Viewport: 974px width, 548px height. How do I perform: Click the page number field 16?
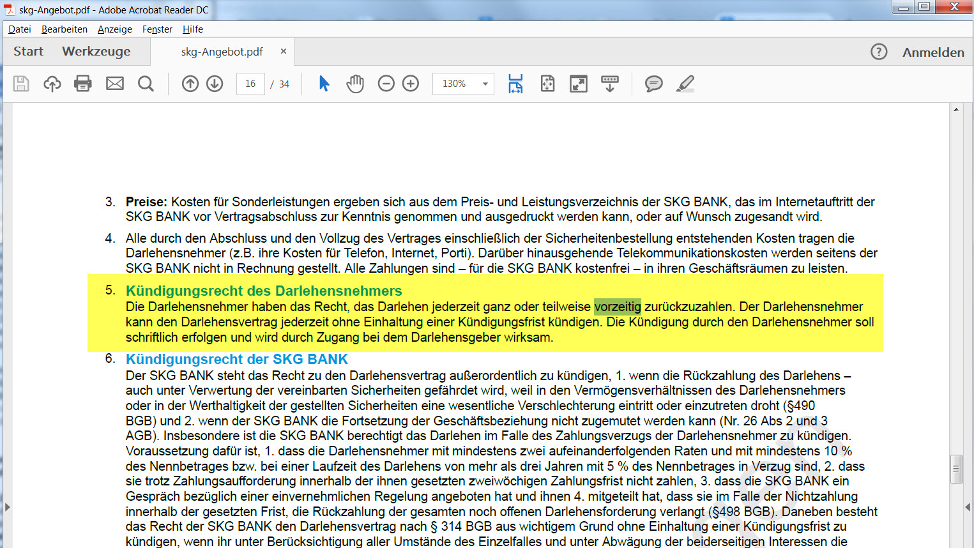pyautogui.click(x=250, y=84)
